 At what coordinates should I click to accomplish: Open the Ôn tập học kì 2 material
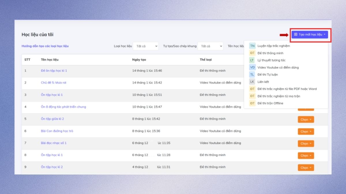click(52, 167)
